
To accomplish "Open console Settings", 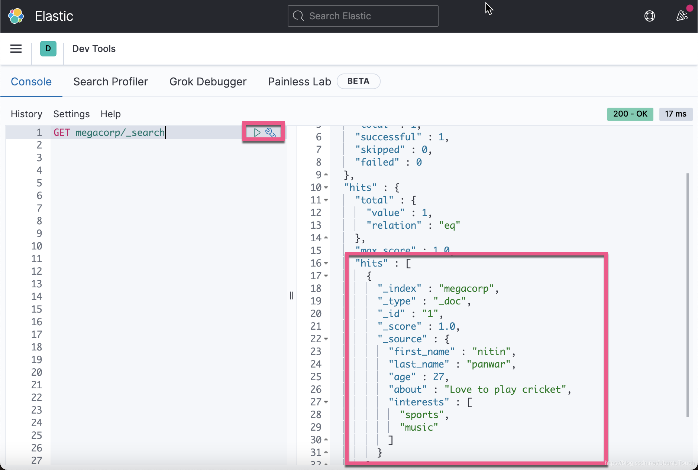I will click(71, 114).
